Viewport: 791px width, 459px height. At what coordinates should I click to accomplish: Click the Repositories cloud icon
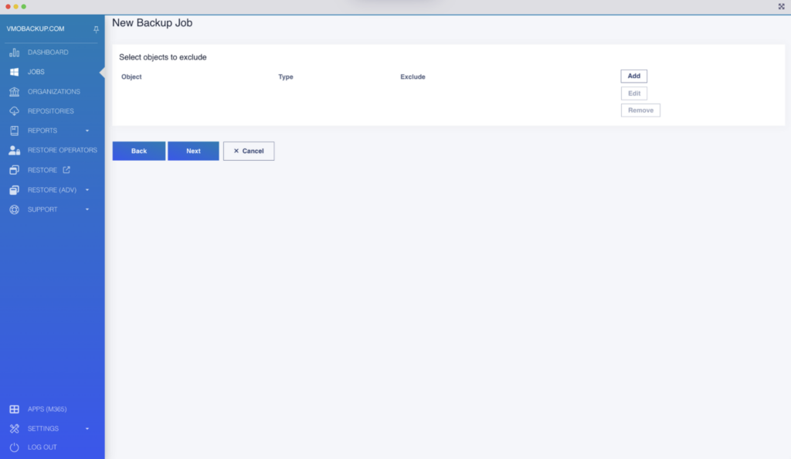(14, 111)
